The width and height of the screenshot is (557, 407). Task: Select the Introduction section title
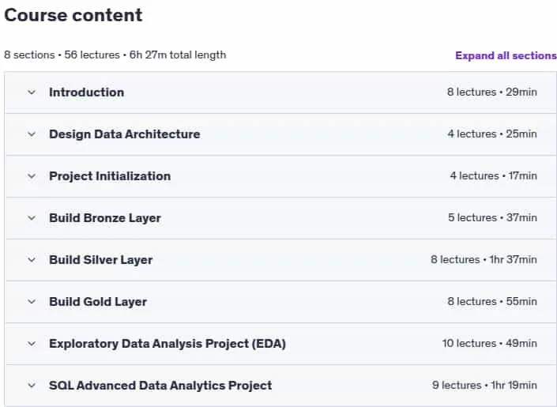tap(87, 92)
